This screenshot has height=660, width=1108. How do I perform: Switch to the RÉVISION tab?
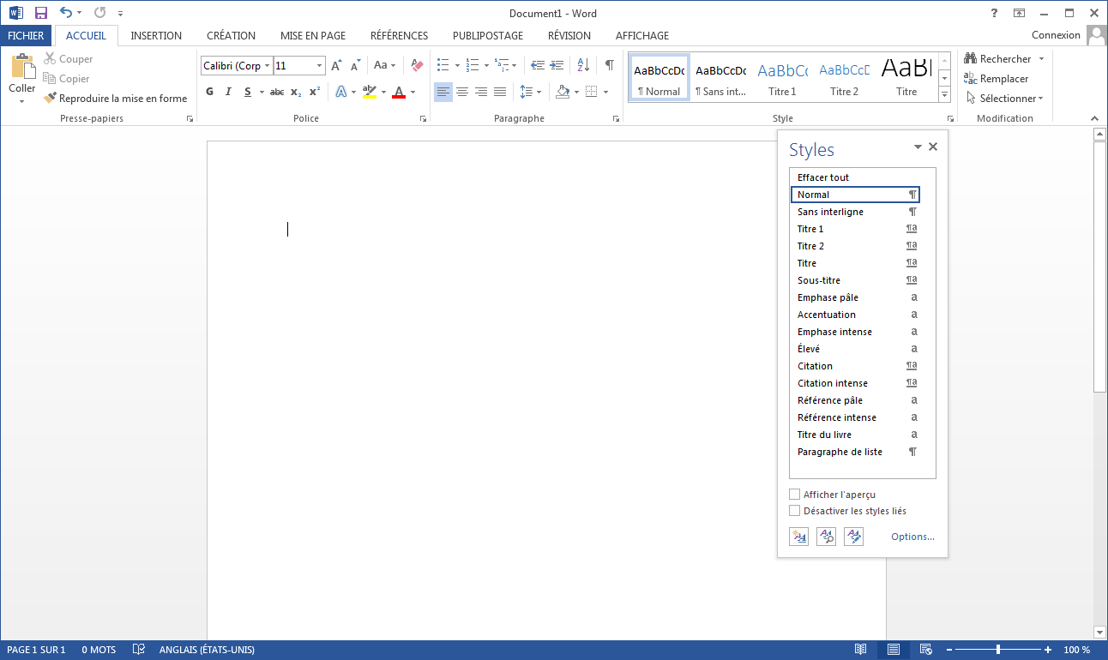[569, 36]
